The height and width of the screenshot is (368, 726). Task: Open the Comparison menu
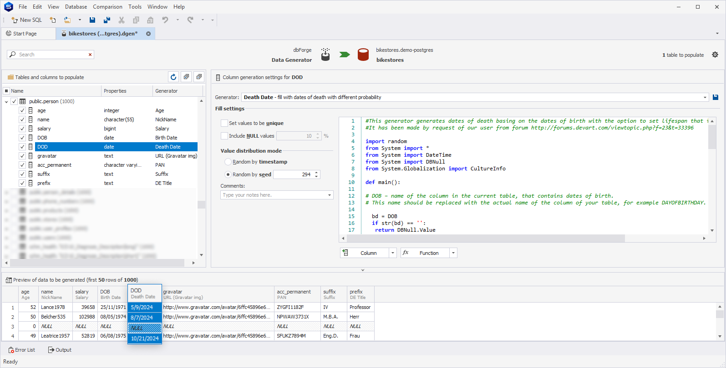(x=107, y=7)
